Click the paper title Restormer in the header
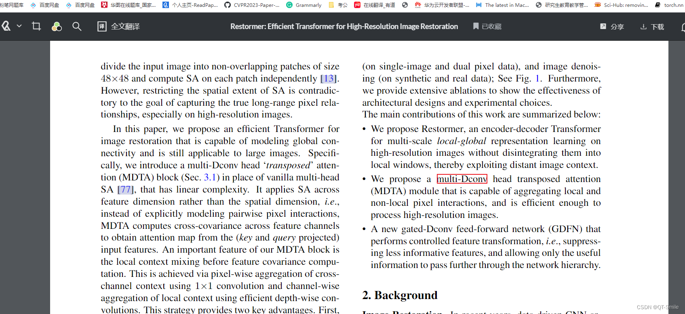685x314 pixels. pos(344,26)
